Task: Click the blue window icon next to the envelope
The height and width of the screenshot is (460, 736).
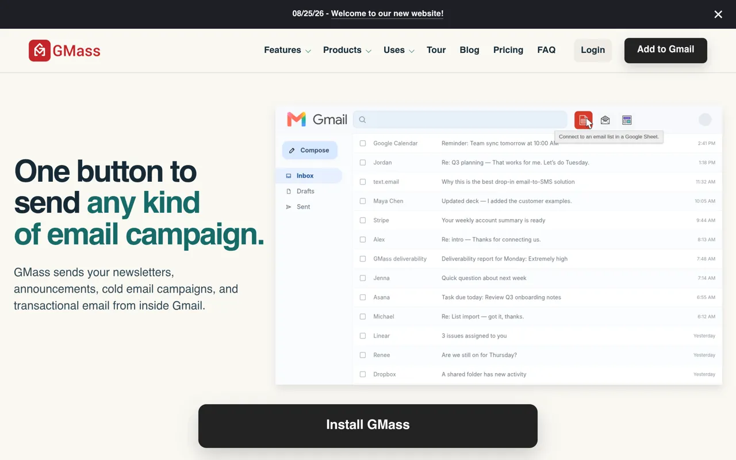Action: 627,120
